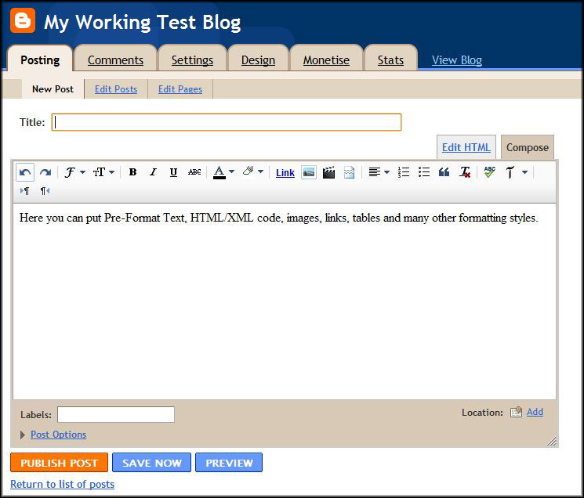The image size is (584, 498).
Task: Click the Preview button
Action: (229, 462)
